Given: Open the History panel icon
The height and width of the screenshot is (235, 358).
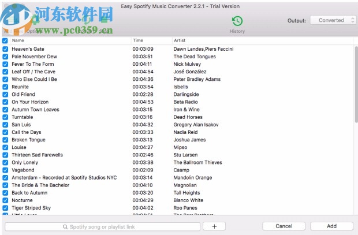Looking at the screenshot, I should (237, 21).
